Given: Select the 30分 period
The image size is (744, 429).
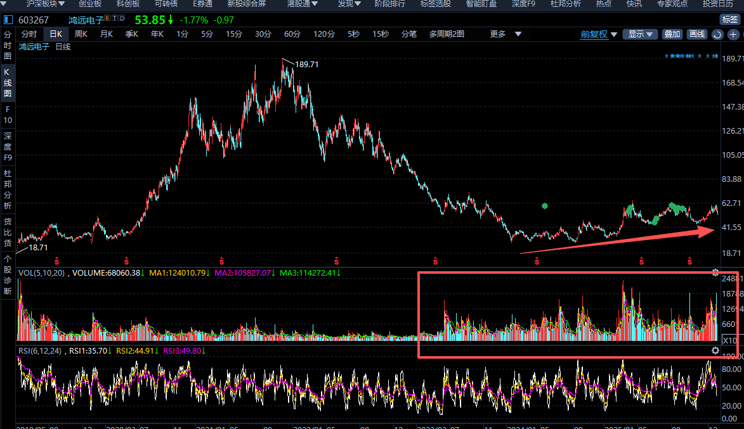Looking at the screenshot, I should [263, 34].
